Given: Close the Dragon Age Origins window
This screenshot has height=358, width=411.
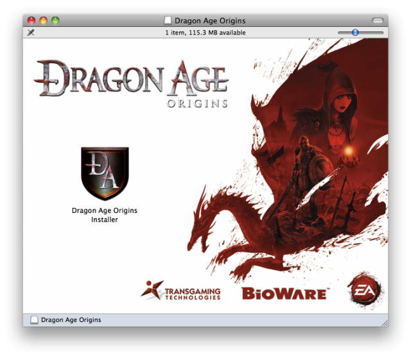Looking at the screenshot, I should click(31, 21).
